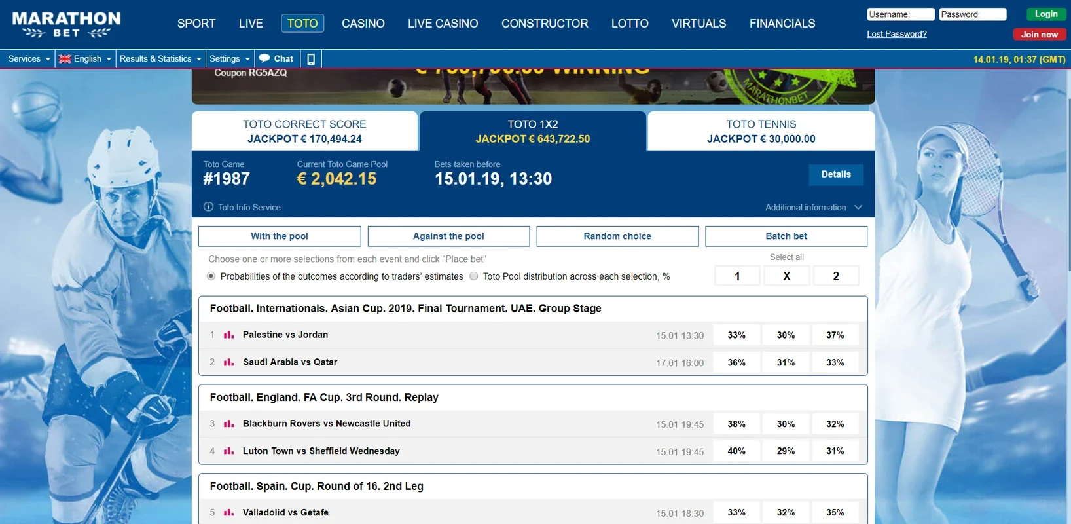Switch to TOTO TENNIS tab

coord(761,131)
